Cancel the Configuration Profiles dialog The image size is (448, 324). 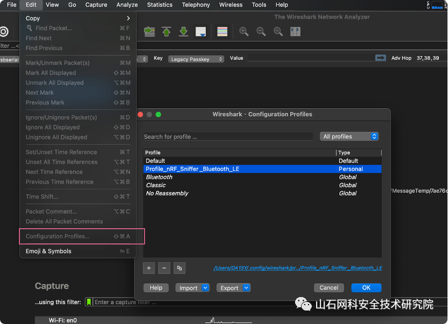(x=329, y=288)
